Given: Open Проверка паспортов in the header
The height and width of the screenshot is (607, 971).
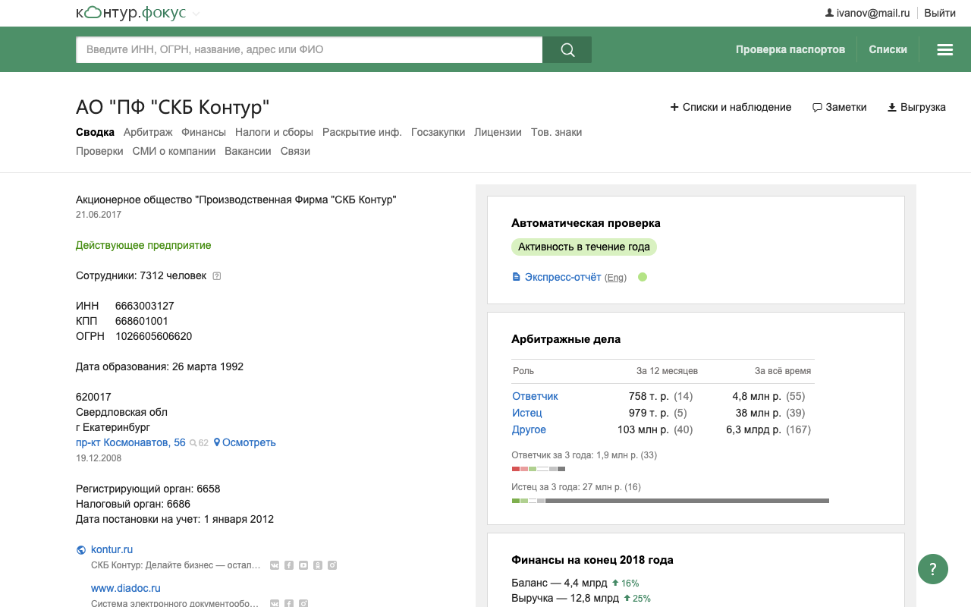Looking at the screenshot, I should [x=790, y=49].
